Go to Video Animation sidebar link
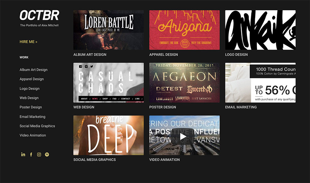This screenshot has height=183, width=310. pos(33,135)
